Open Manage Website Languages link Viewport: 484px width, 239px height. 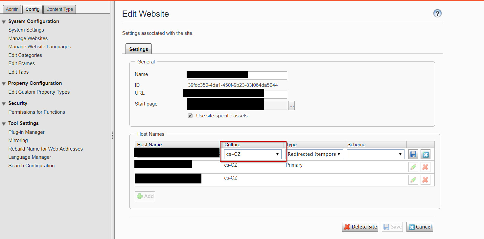click(x=40, y=47)
